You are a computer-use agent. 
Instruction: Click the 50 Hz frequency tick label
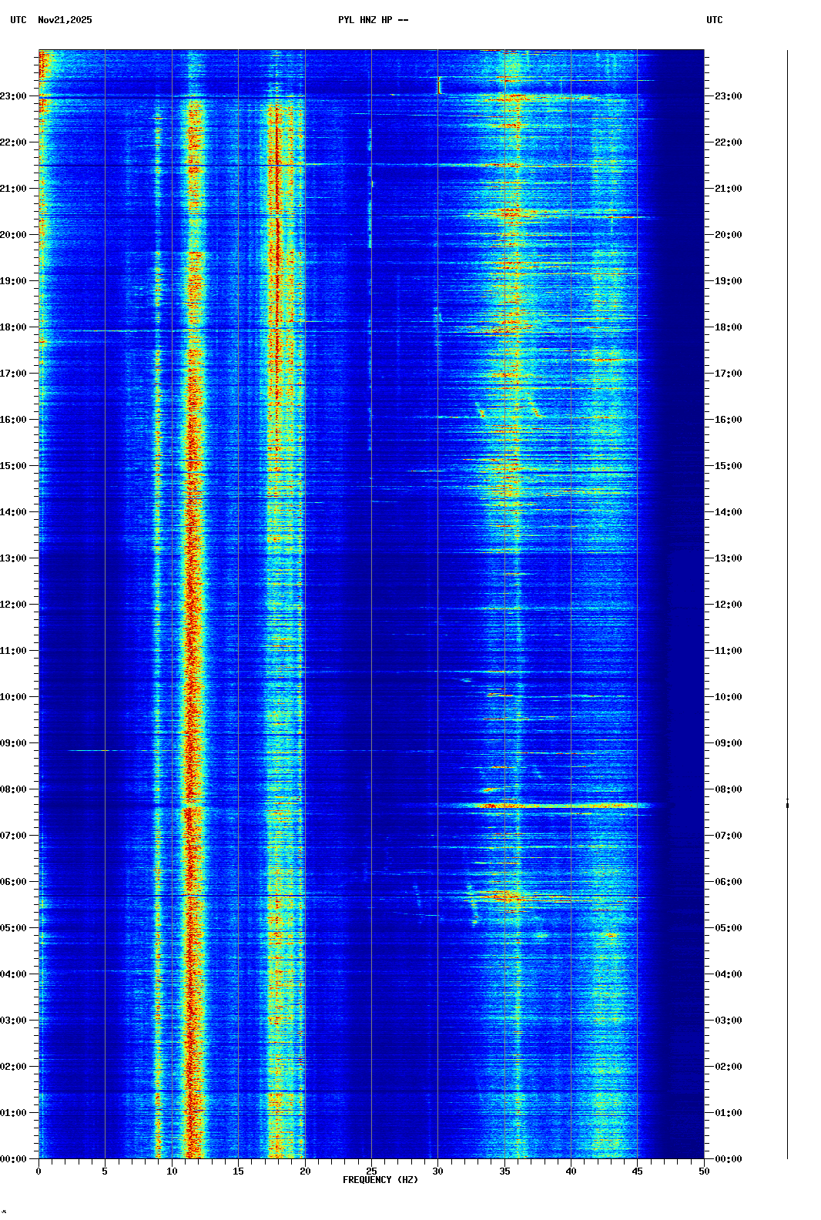pyautogui.click(x=704, y=1171)
